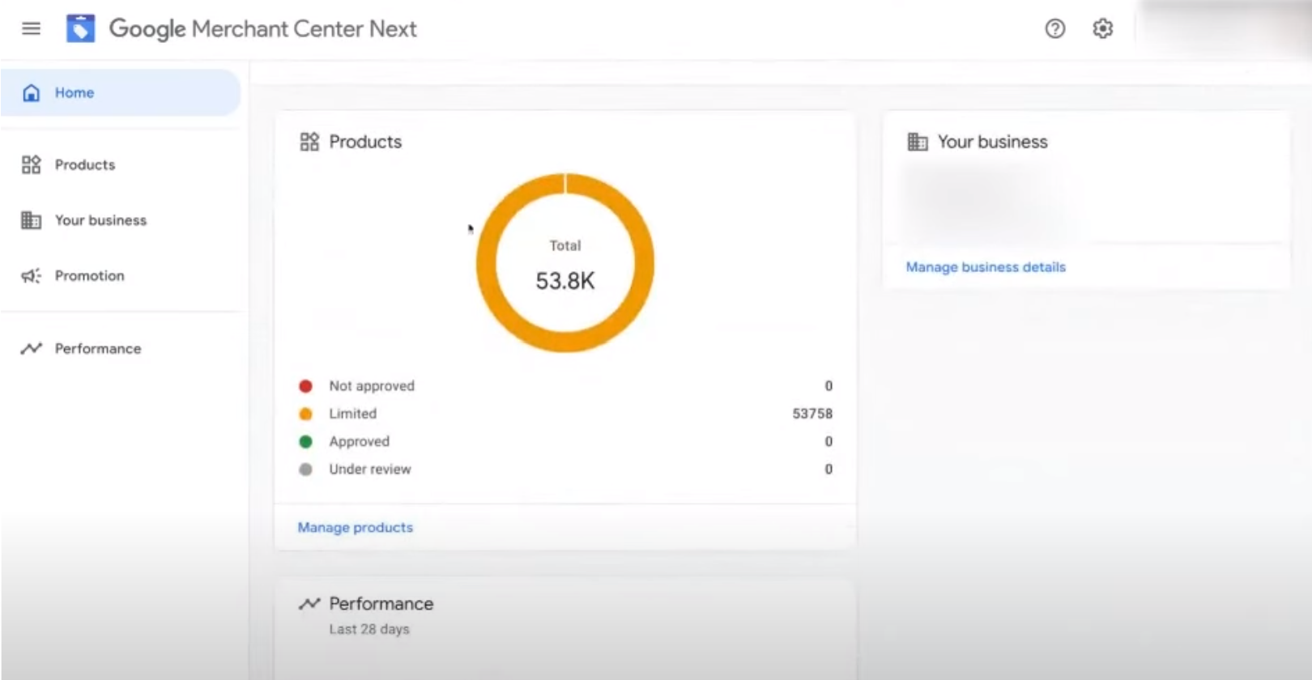The image size is (1312, 680).
Task: Click the Limited count 53758
Action: tap(812, 414)
